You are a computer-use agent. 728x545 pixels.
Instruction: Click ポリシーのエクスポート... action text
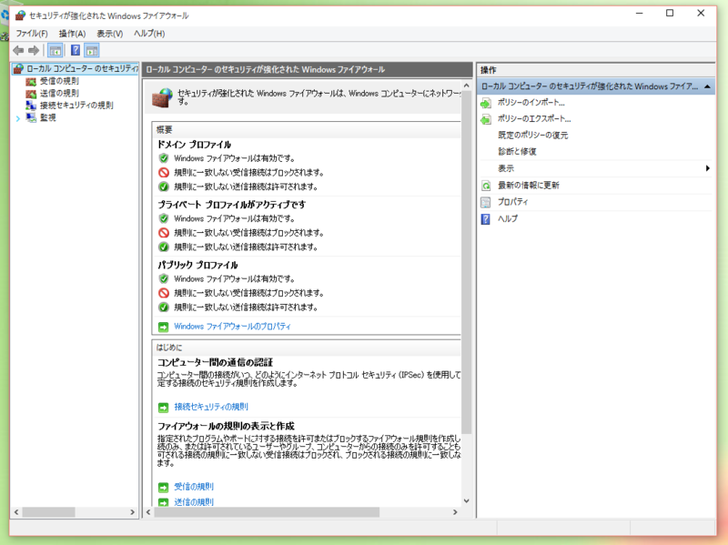534,119
